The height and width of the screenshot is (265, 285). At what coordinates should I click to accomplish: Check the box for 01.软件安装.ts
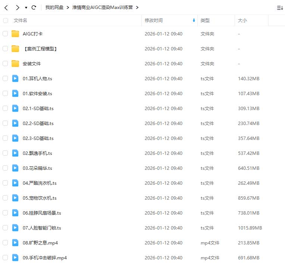5,93
